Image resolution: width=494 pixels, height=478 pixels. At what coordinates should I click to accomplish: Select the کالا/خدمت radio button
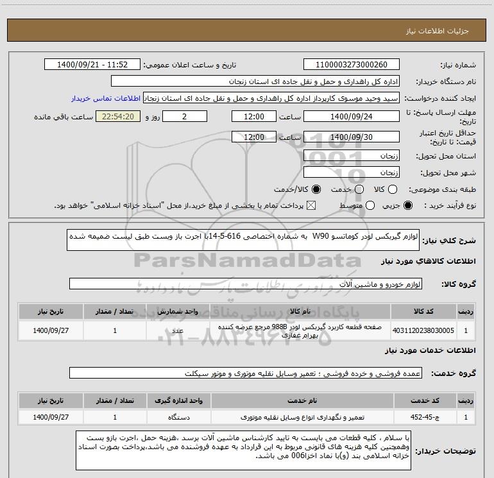click(x=316, y=189)
